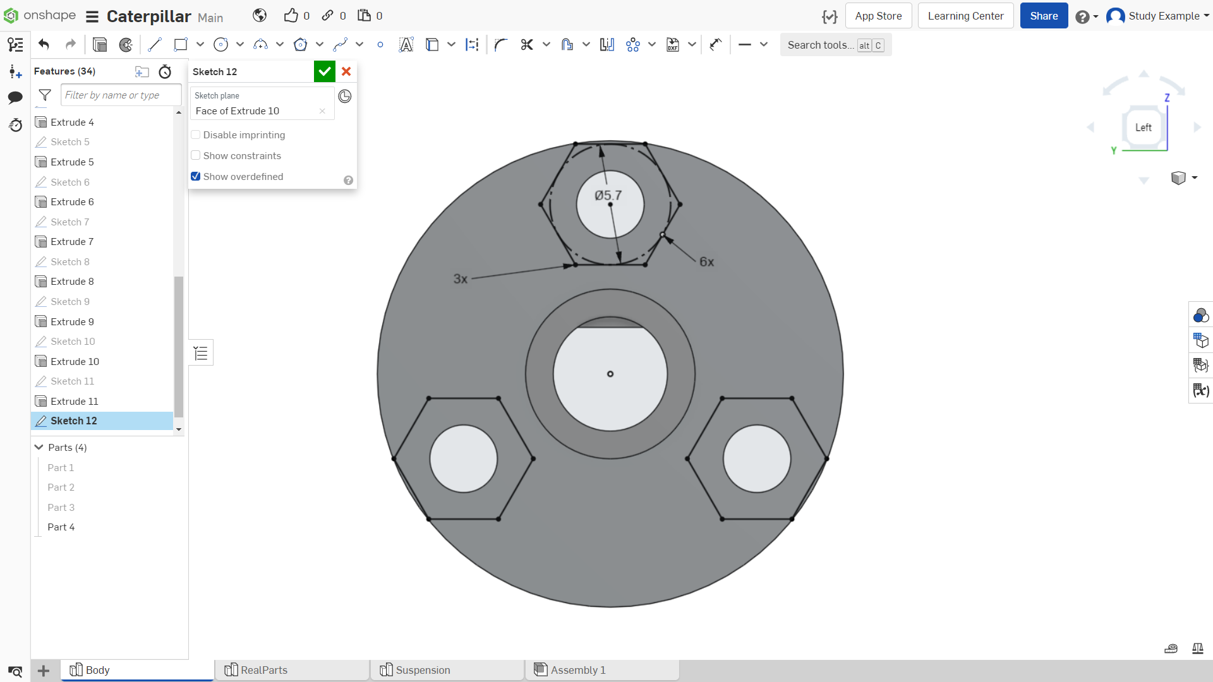This screenshot has width=1213, height=682.
Task: Select the Line sketch tool
Action: (x=154, y=45)
